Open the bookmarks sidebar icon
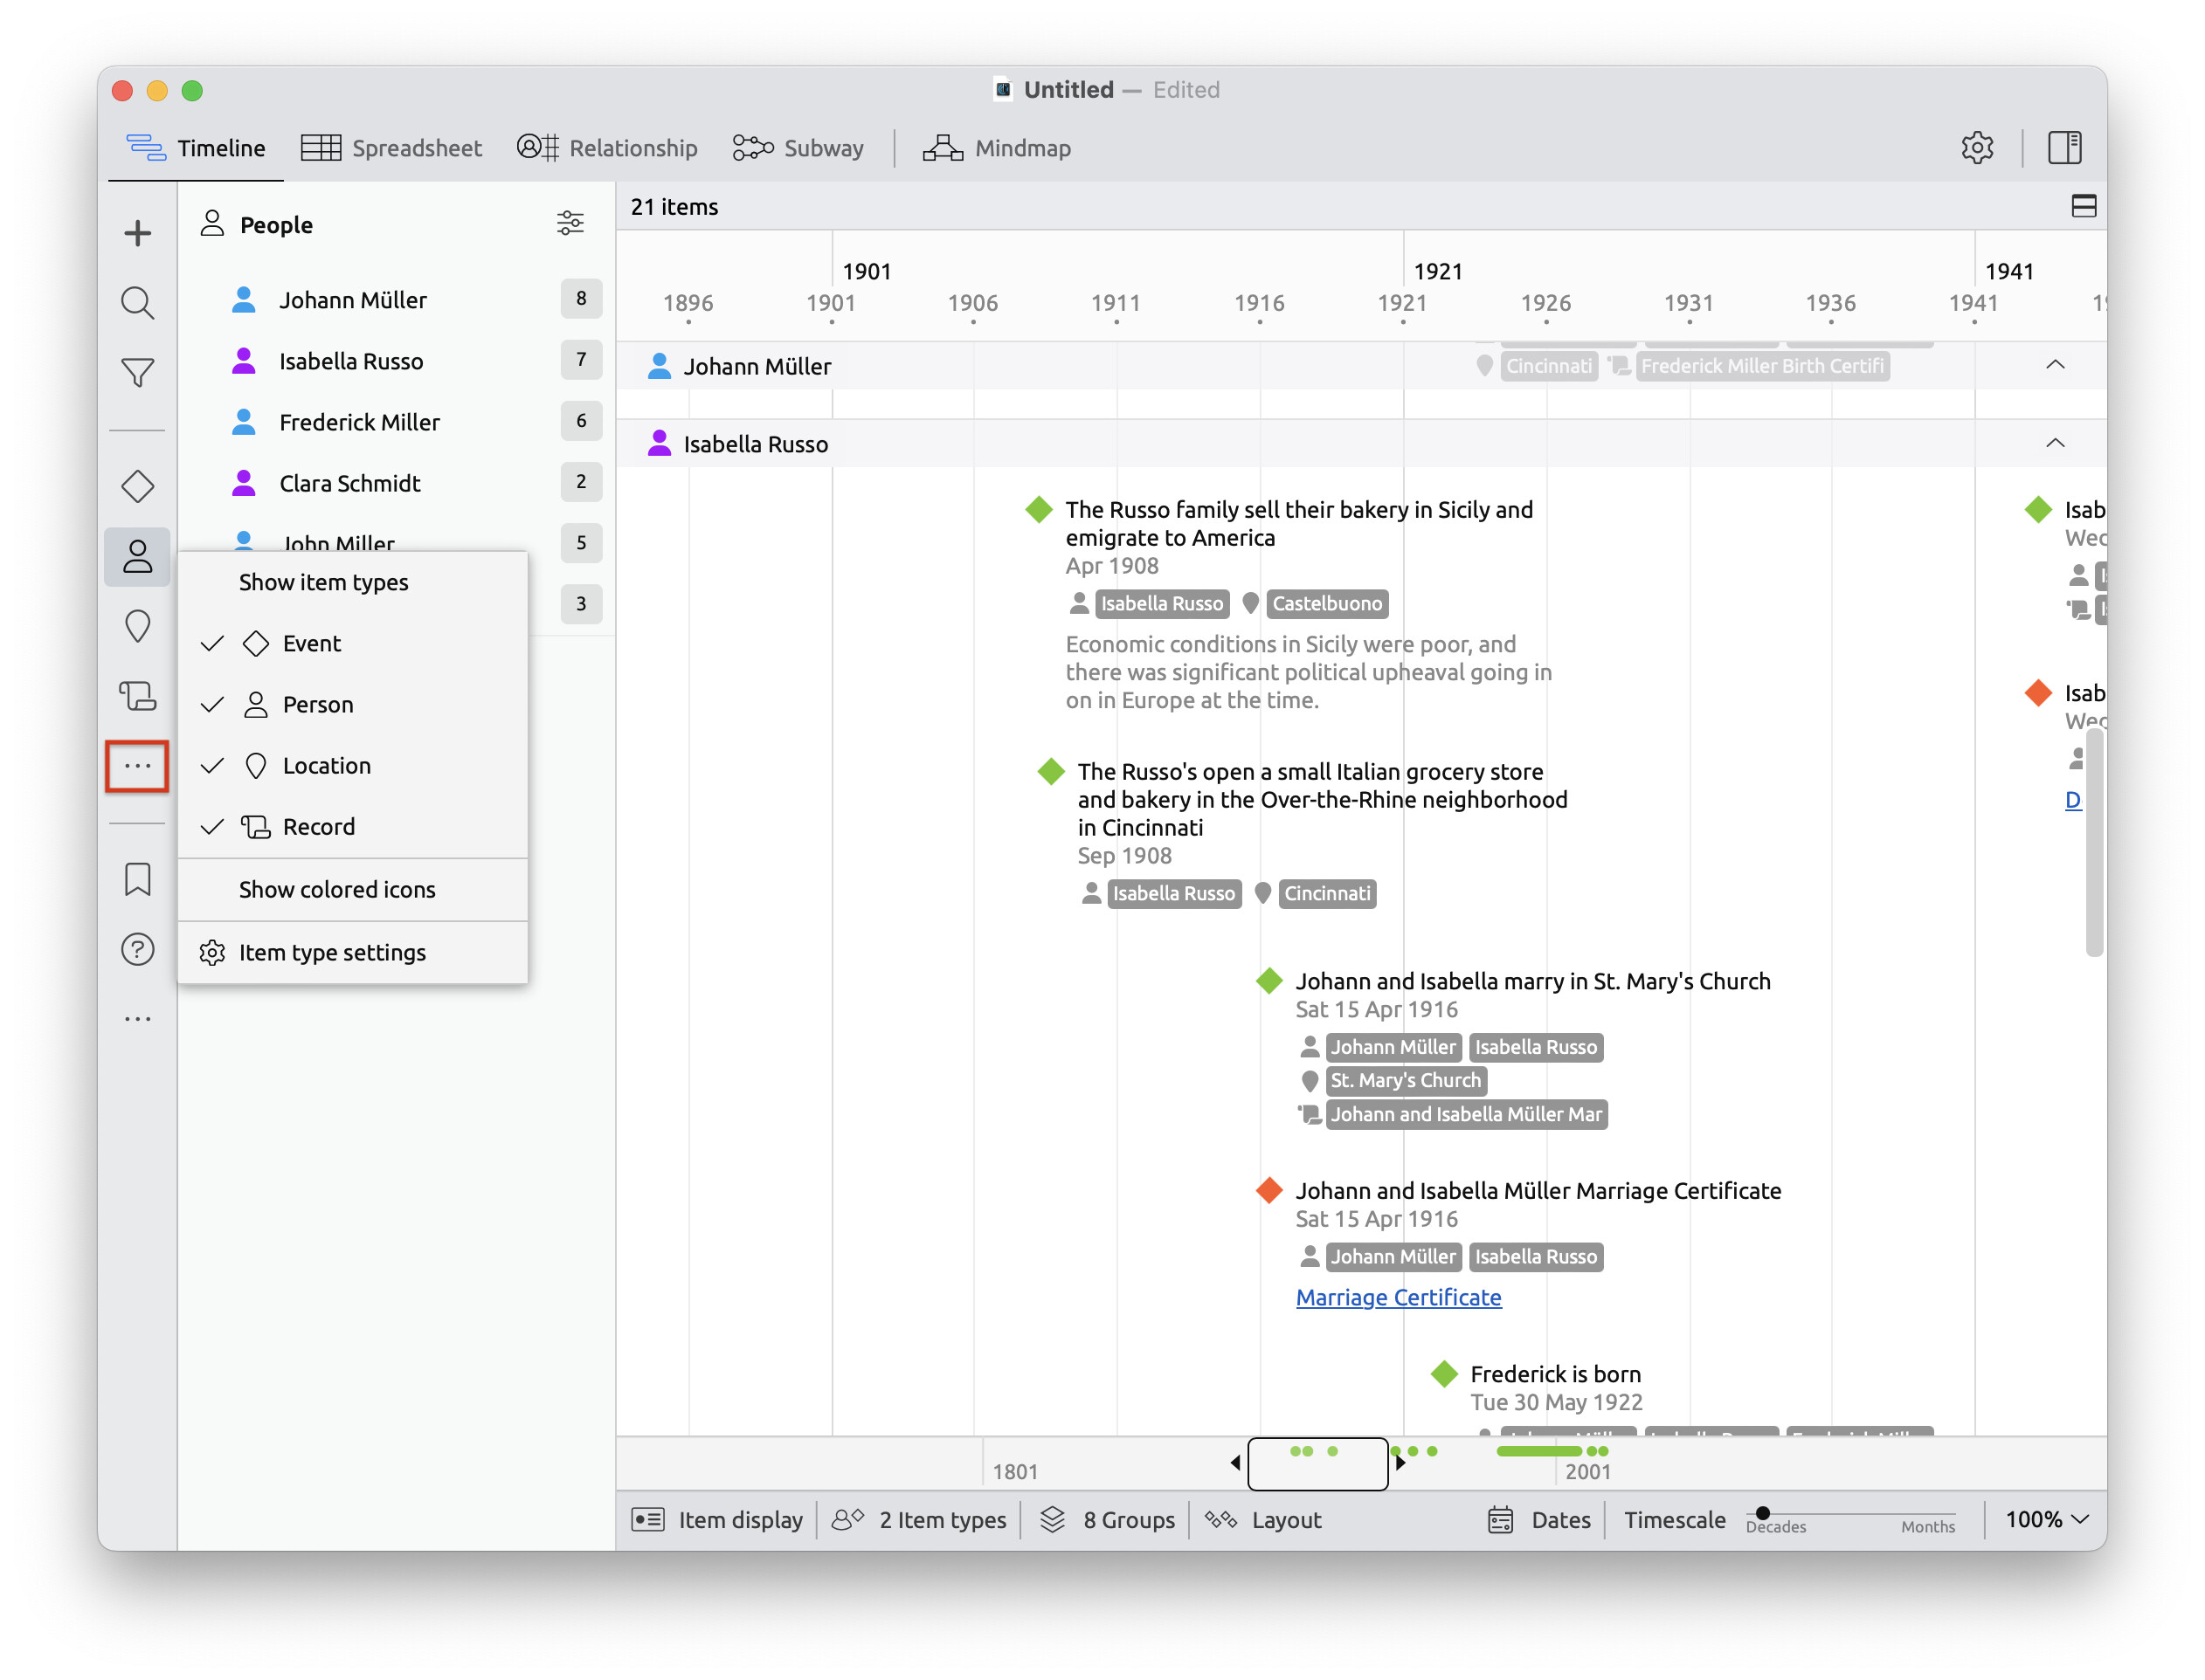This screenshot has height=1680, width=2205. pyautogui.click(x=137, y=880)
